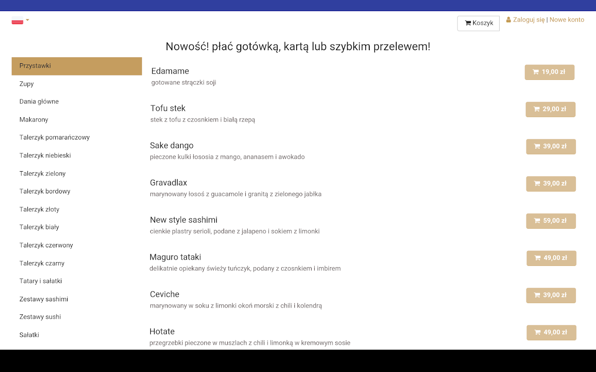The height and width of the screenshot is (372, 596).
Task: Click the Zaloguj się login link
Action: click(x=529, y=20)
